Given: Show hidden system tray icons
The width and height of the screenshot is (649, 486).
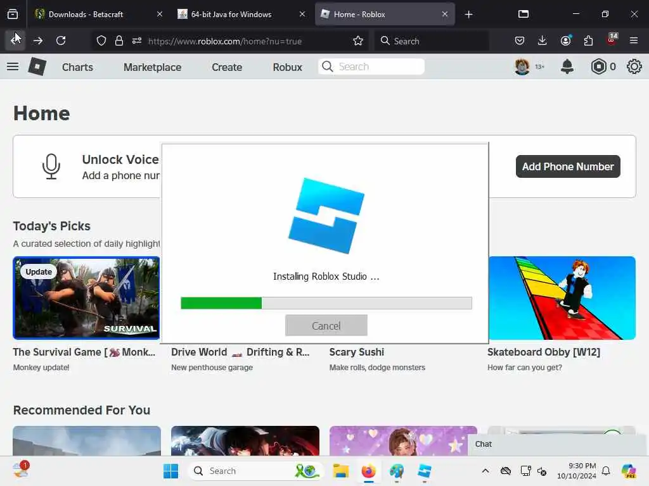Looking at the screenshot, I should (x=485, y=471).
